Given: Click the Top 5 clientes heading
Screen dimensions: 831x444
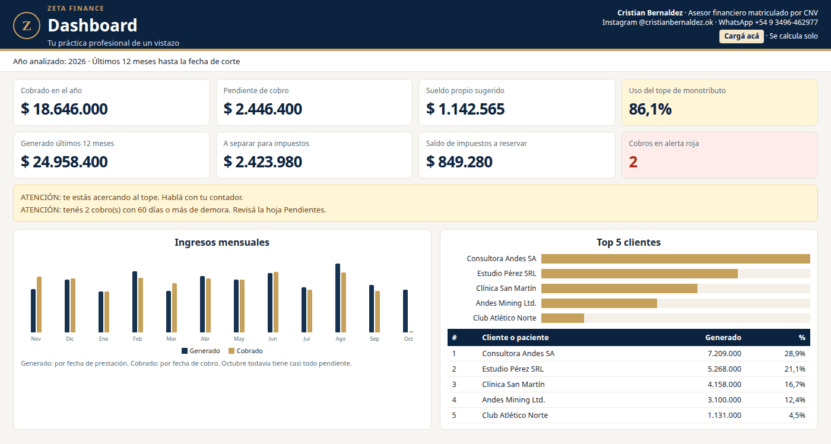Looking at the screenshot, I should click(x=629, y=242).
